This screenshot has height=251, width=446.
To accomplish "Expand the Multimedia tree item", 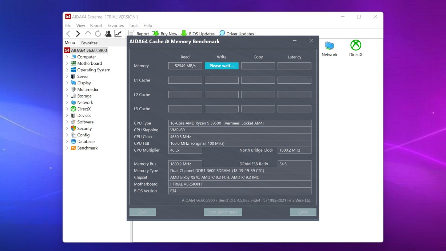I will (x=67, y=89).
